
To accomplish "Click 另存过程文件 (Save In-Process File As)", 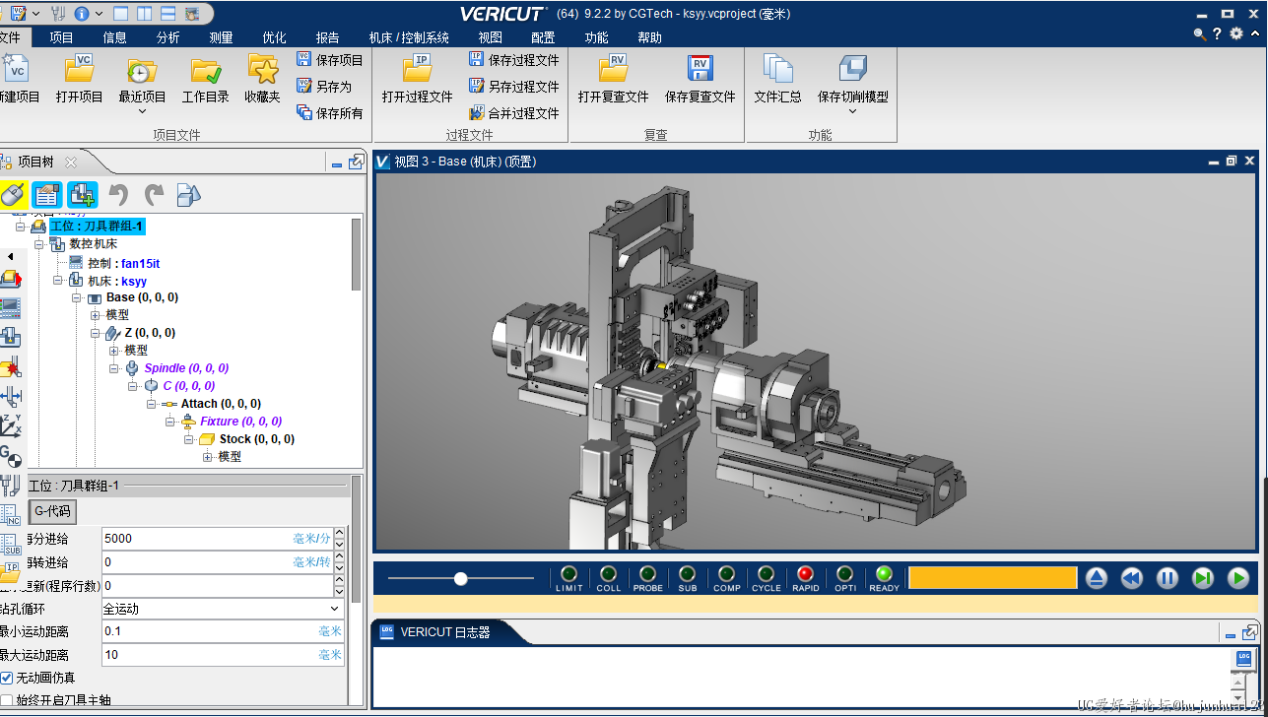I will (514, 87).
